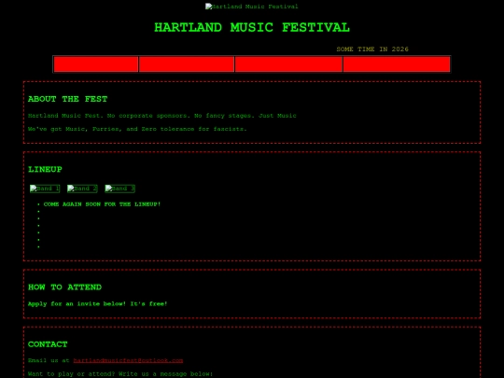Click "COME AGAIN SOON FOR THE LINEUP!" list item
Image resolution: width=504 pixels, height=378 pixels.
tap(102, 204)
